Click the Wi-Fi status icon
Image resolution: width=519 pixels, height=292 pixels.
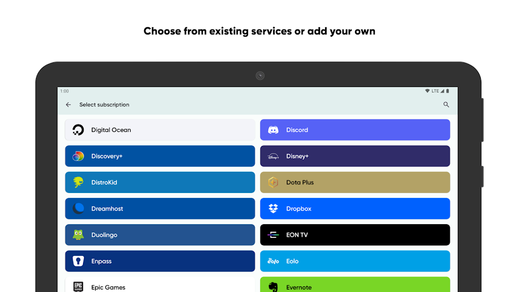coord(427,91)
